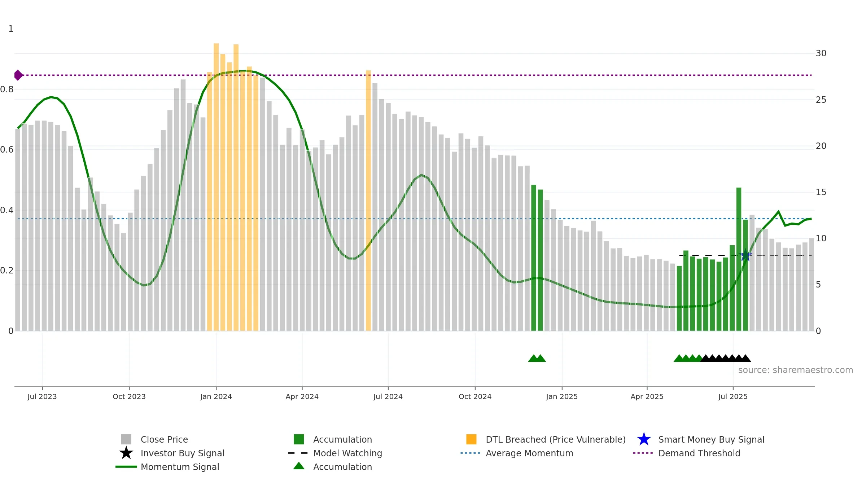Toggle the Demand Threshold legend label
The image size is (866, 487).
tap(699, 453)
